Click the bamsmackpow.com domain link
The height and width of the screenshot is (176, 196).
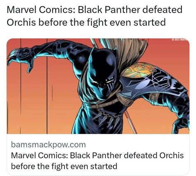48,145
